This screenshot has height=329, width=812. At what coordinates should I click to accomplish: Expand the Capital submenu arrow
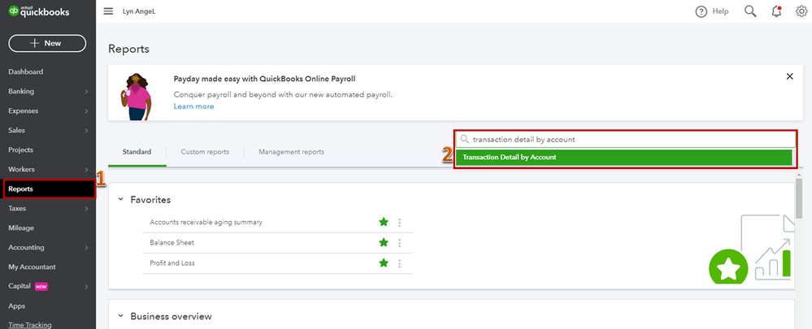pos(86,287)
